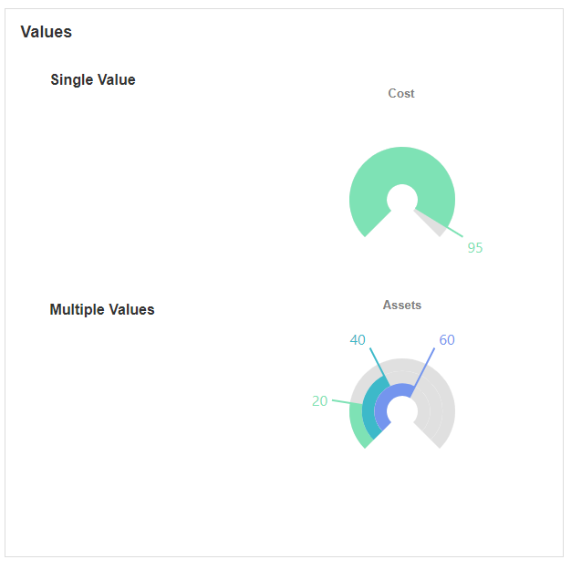
Task: Click the Cost chart title
Action: [401, 93]
